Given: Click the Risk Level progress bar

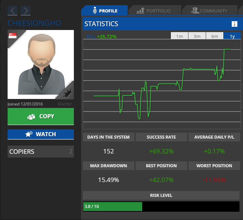Looking at the screenshot, I should (x=161, y=207).
